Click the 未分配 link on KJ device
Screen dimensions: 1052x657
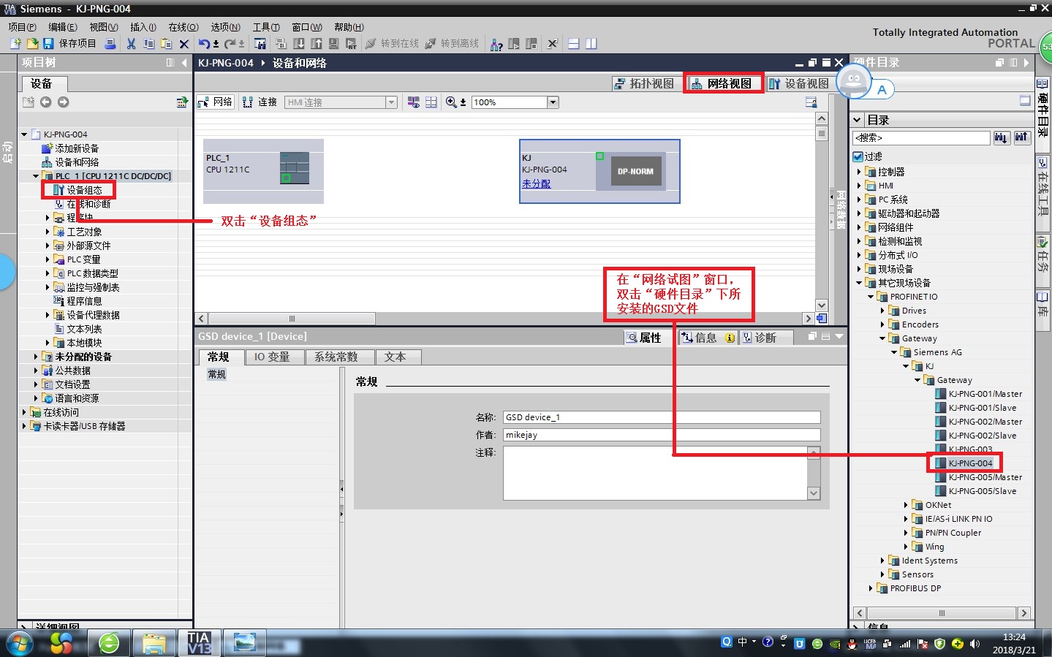pos(536,183)
